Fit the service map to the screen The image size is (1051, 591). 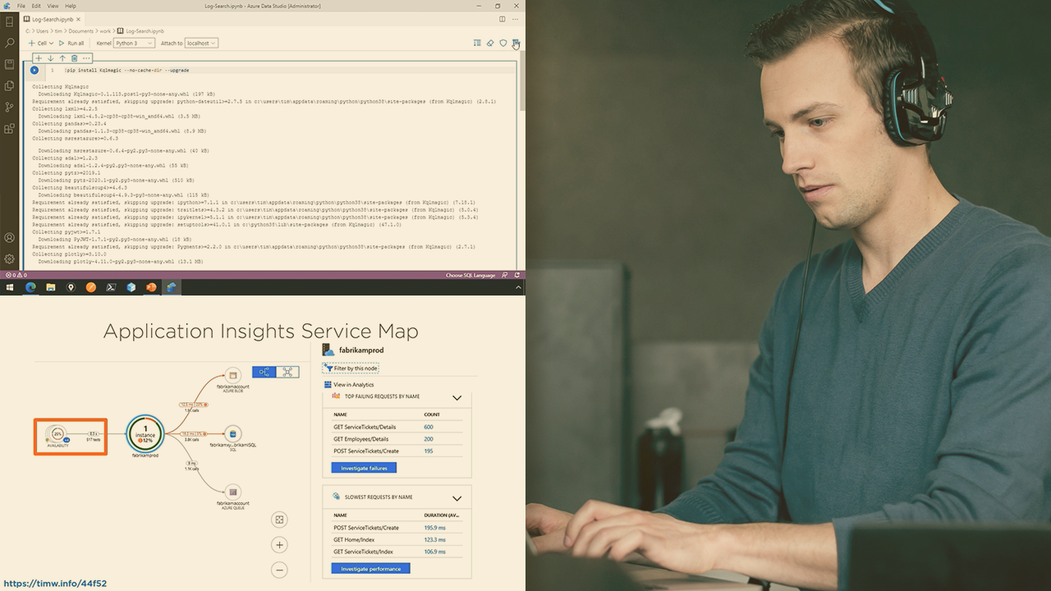point(279,520)
